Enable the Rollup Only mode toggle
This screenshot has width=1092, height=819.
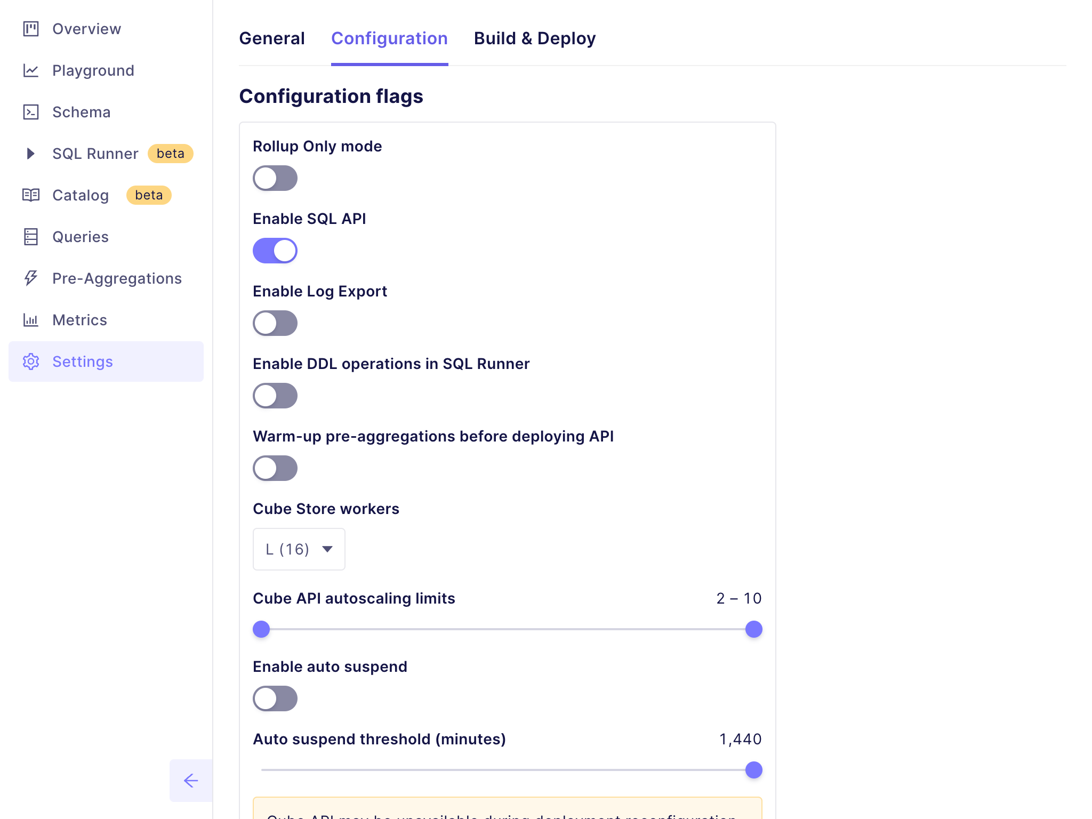(275, 177)
